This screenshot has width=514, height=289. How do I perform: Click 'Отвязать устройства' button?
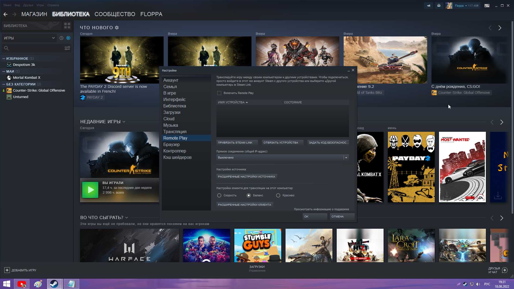coord(283,142)
